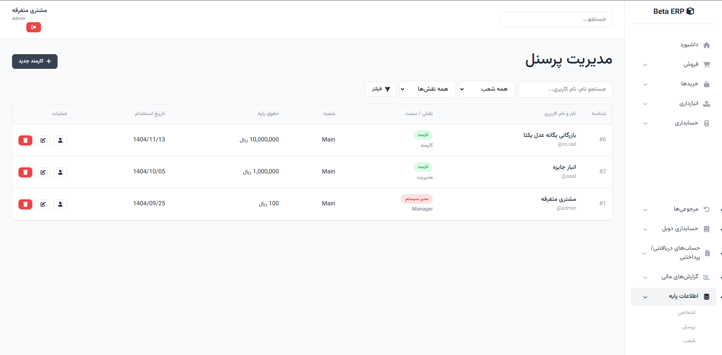Expand the انبارداری menu chevron
Viewport: 722px width, 355px height.
[645, 104]
